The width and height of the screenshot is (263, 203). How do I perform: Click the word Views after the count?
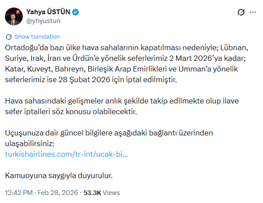click(111, 193)
